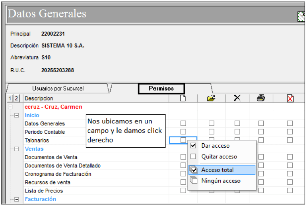Check the New box for Lista de Precios

[x=183, y=191]
